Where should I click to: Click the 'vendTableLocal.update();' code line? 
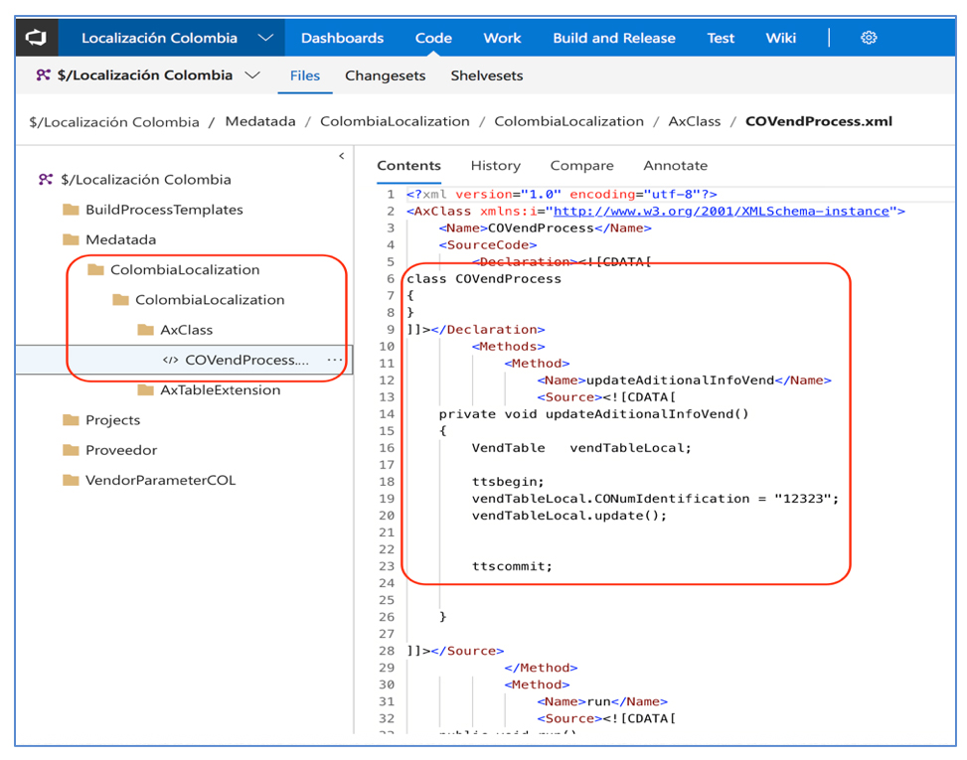[x=569, y=516]
